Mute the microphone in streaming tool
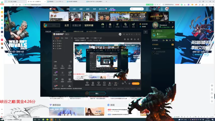 tap(110, 84)
